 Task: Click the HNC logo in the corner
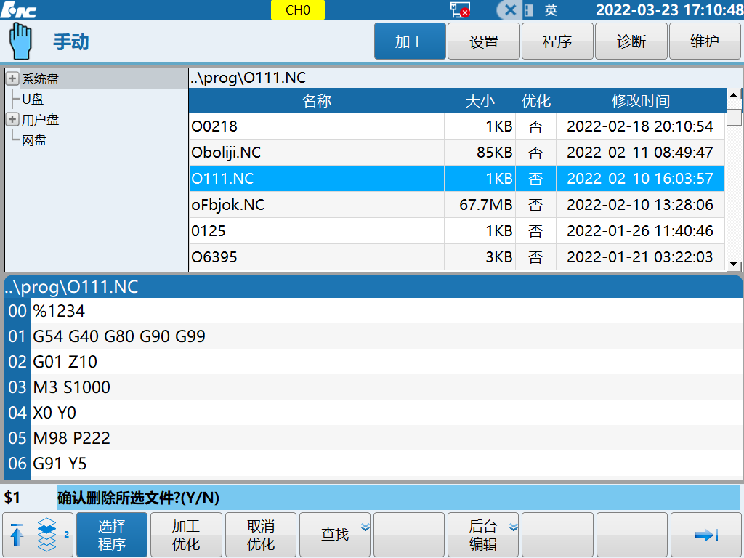pos(20,10)
